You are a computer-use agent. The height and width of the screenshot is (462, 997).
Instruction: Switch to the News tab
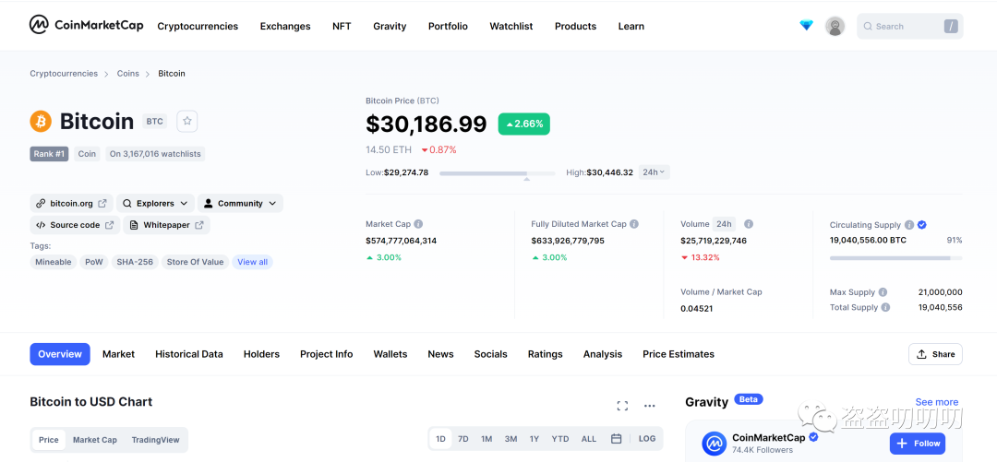pyautogui.click(x=440, y=354)
